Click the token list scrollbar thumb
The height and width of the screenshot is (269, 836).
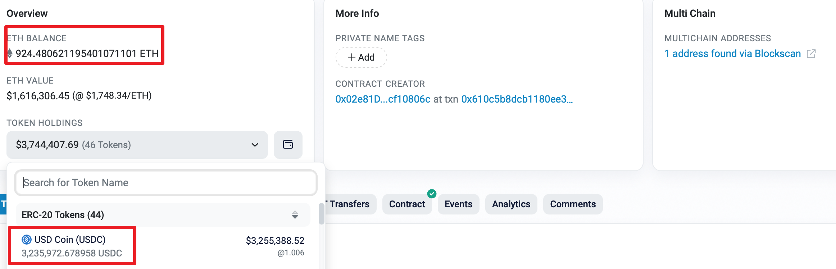321,214
